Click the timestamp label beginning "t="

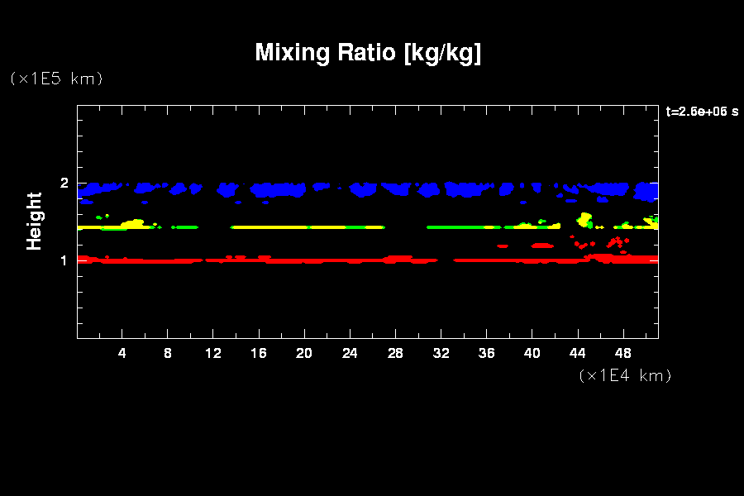click(701, 112)
